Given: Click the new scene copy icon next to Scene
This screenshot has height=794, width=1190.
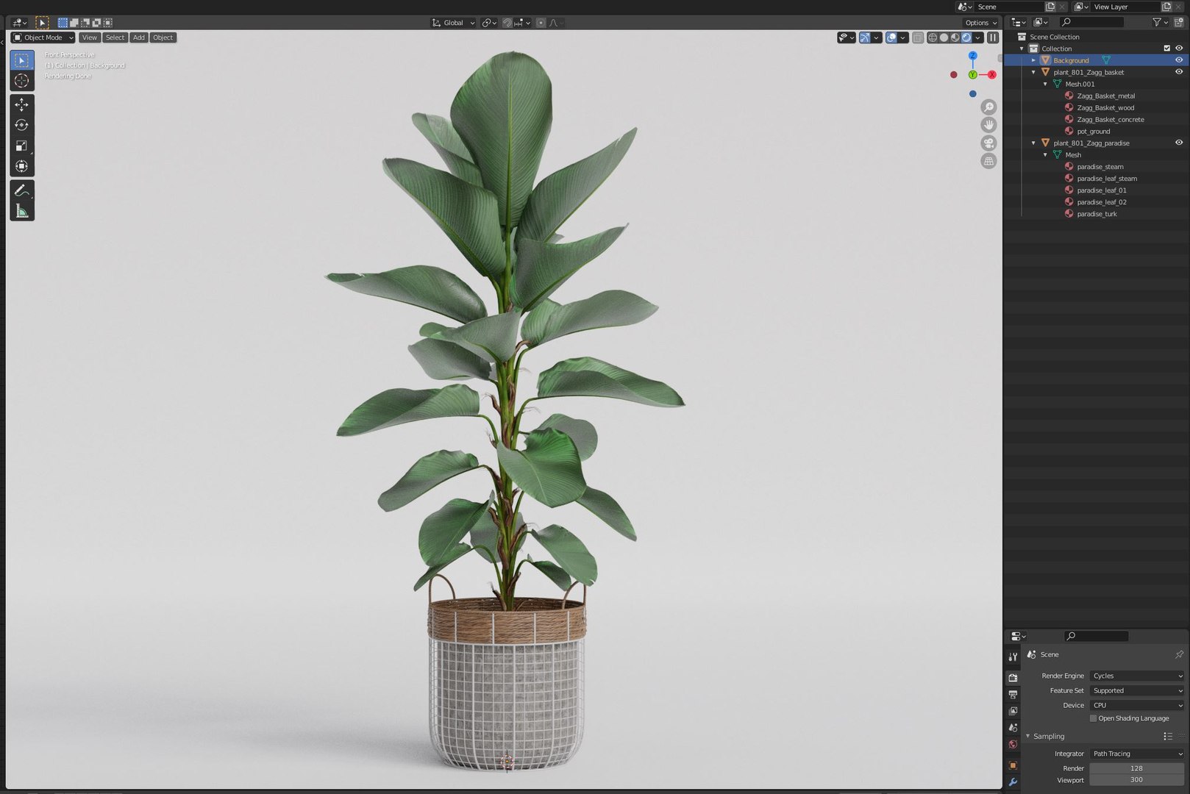Looking at the screenshot, I should [1050, 7].
